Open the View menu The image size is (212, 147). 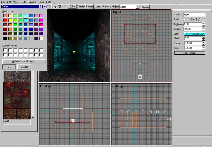[15, 2]
